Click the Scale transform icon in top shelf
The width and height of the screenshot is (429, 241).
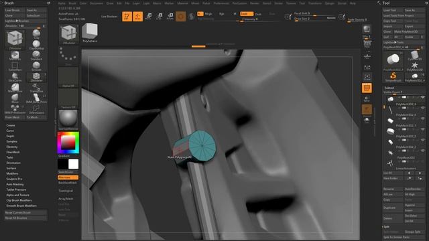point(160,16)
